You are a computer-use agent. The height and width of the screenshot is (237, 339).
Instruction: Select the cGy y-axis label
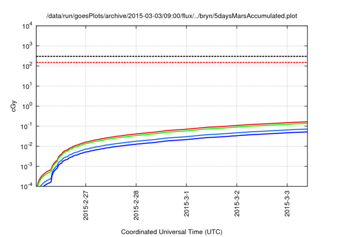[x=13, y=106]
